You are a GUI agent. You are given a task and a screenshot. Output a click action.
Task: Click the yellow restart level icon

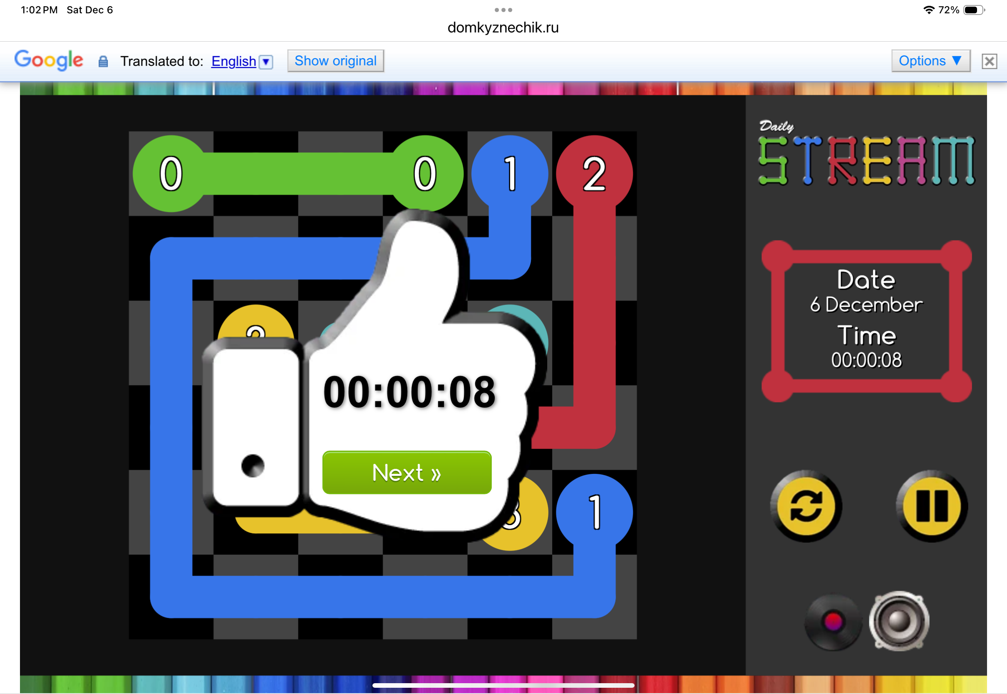point(806,506)
